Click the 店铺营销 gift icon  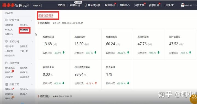tap(6, 84)
